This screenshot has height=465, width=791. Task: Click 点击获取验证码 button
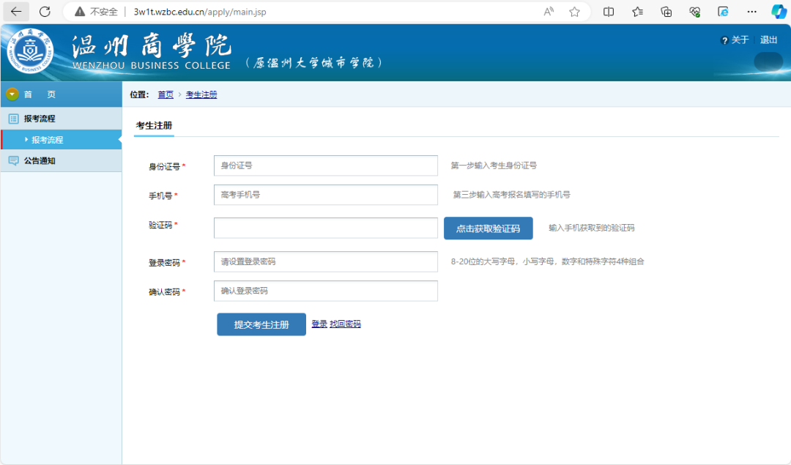[488, 228]
